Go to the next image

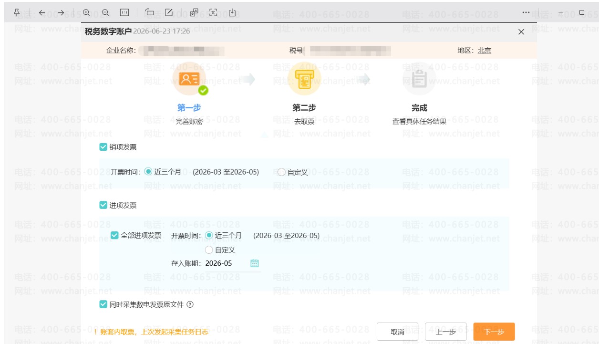[x=61, y=12]
